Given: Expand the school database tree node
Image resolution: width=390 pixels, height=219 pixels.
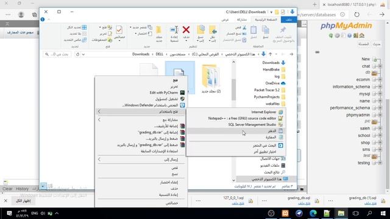Looking at the screenshot, I should coord(380,136).
